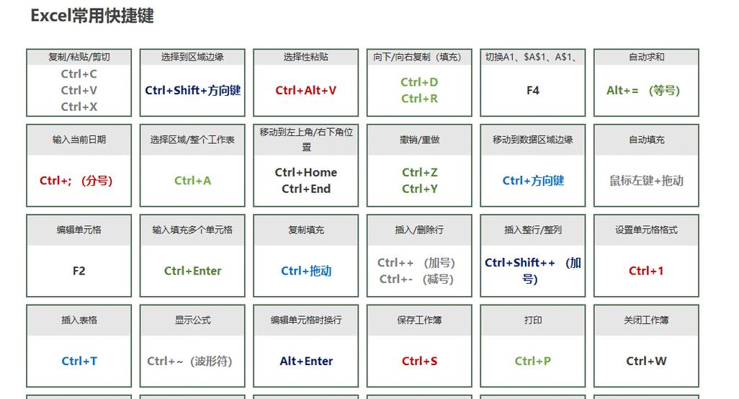Image resolution: width=739 pixels, height=399 pixels.
Task: Click the 'Ctrl+R' shortcut text
Action: coord(419,99)
